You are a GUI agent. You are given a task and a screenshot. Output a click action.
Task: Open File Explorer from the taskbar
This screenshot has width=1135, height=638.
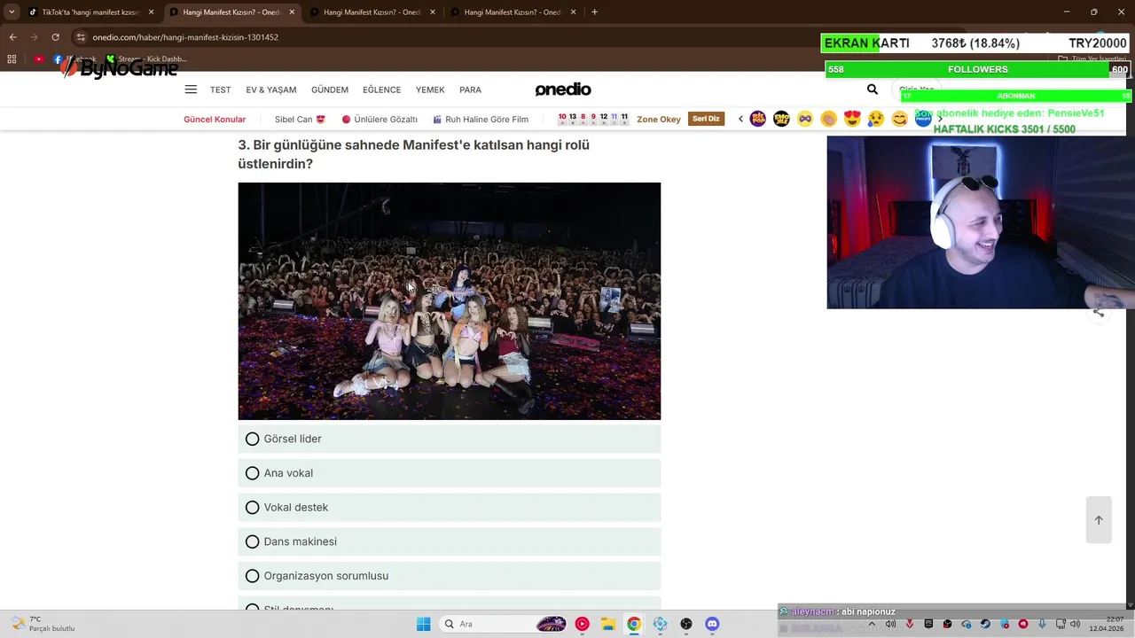607,624
